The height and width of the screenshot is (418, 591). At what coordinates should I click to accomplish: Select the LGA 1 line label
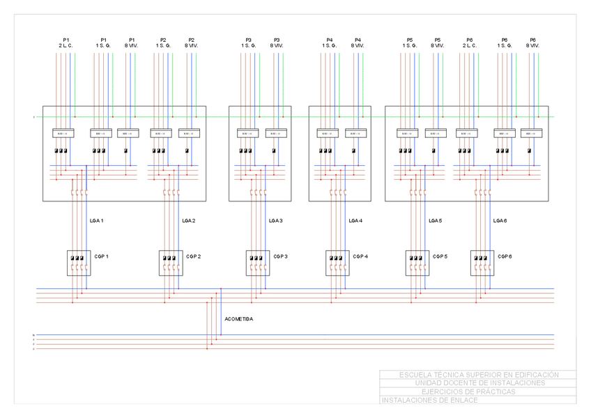click(96, 221)
